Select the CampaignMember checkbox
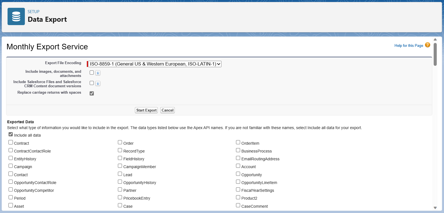Image resolution: width=444 pixels, height=213 pixels. pyautogui.click(x=120, y=166)
